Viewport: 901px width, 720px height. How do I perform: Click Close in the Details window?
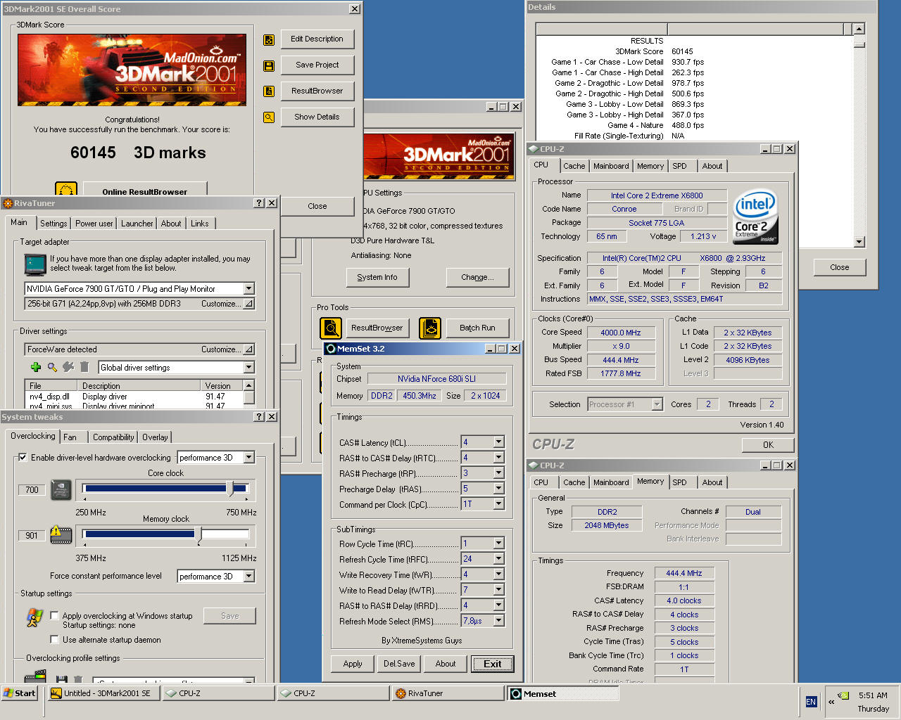[840, 267]
